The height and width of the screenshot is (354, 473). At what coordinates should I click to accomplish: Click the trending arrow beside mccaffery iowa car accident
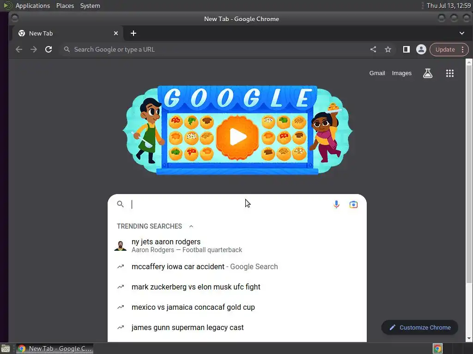[121, 266]
